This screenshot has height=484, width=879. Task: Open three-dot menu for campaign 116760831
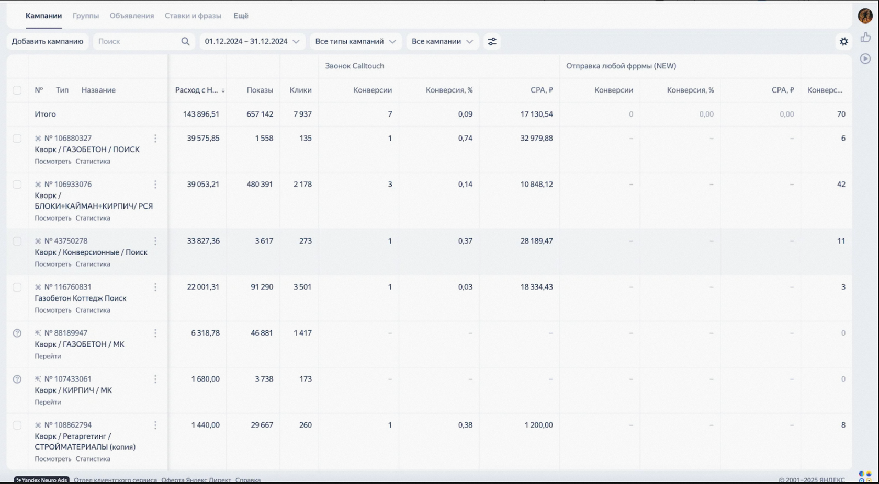click(x=155, y=287)
